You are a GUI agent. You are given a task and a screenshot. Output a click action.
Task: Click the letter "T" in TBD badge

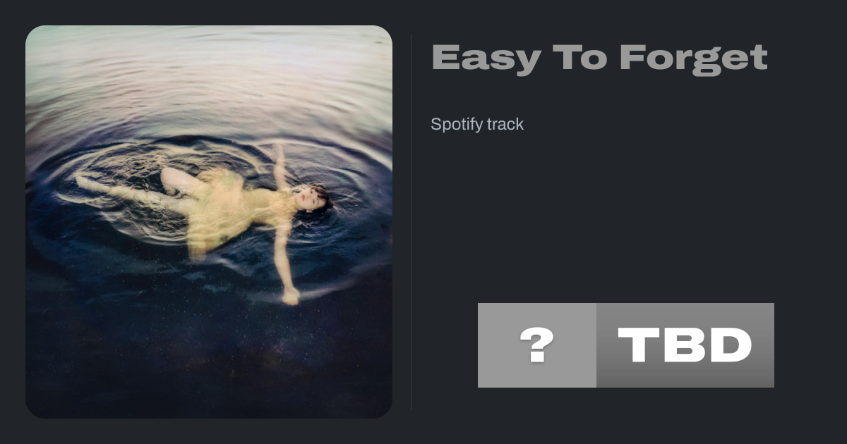click(x=639, y=345)
